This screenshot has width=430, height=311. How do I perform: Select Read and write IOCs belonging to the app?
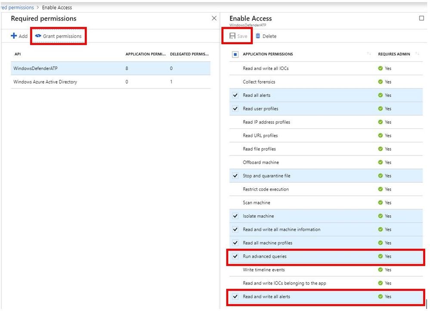[326, 283]
